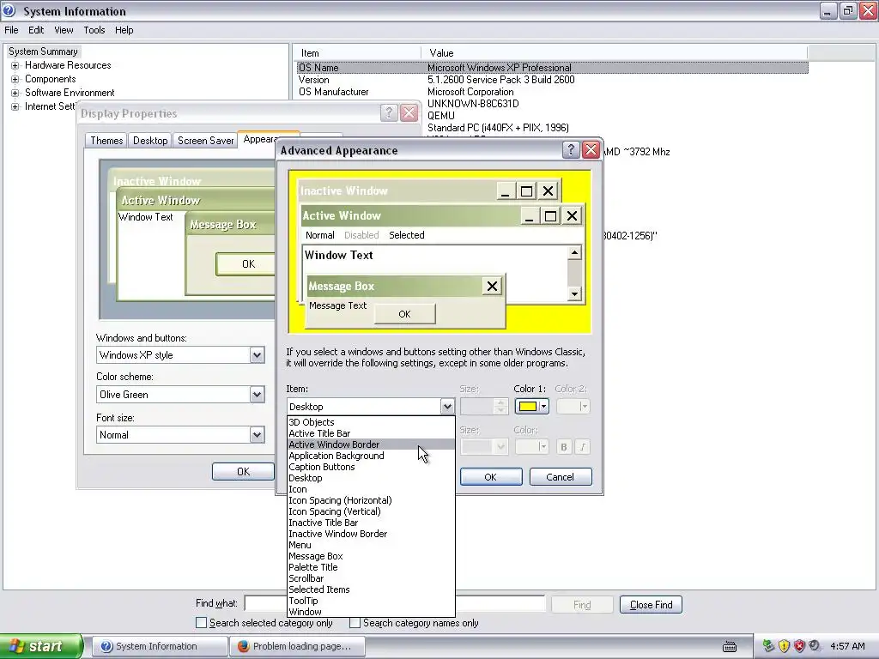Select Active Title Bar from the list
The height and width of the screenshot is (659, 879).
pyautogui.click(x=371, y=433)
